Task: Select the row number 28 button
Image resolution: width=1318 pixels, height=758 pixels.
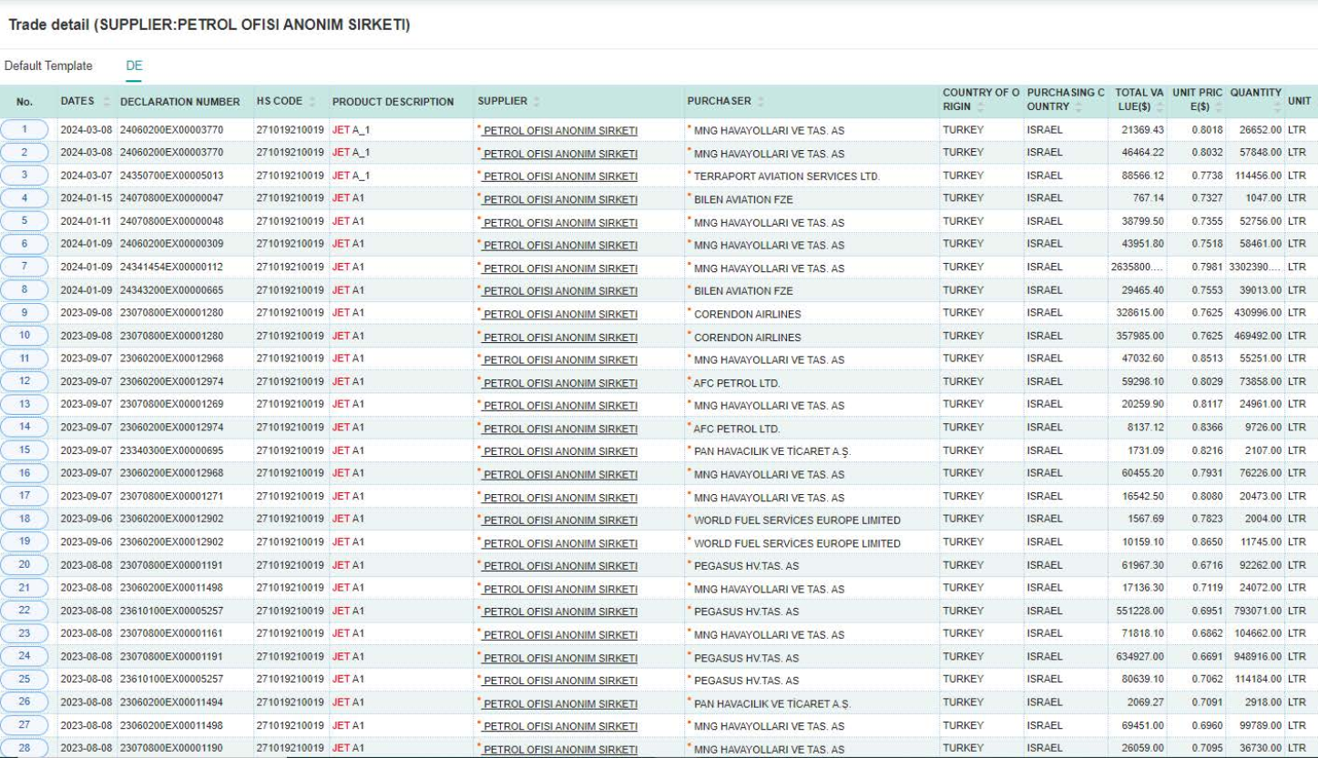Action: 25,748
